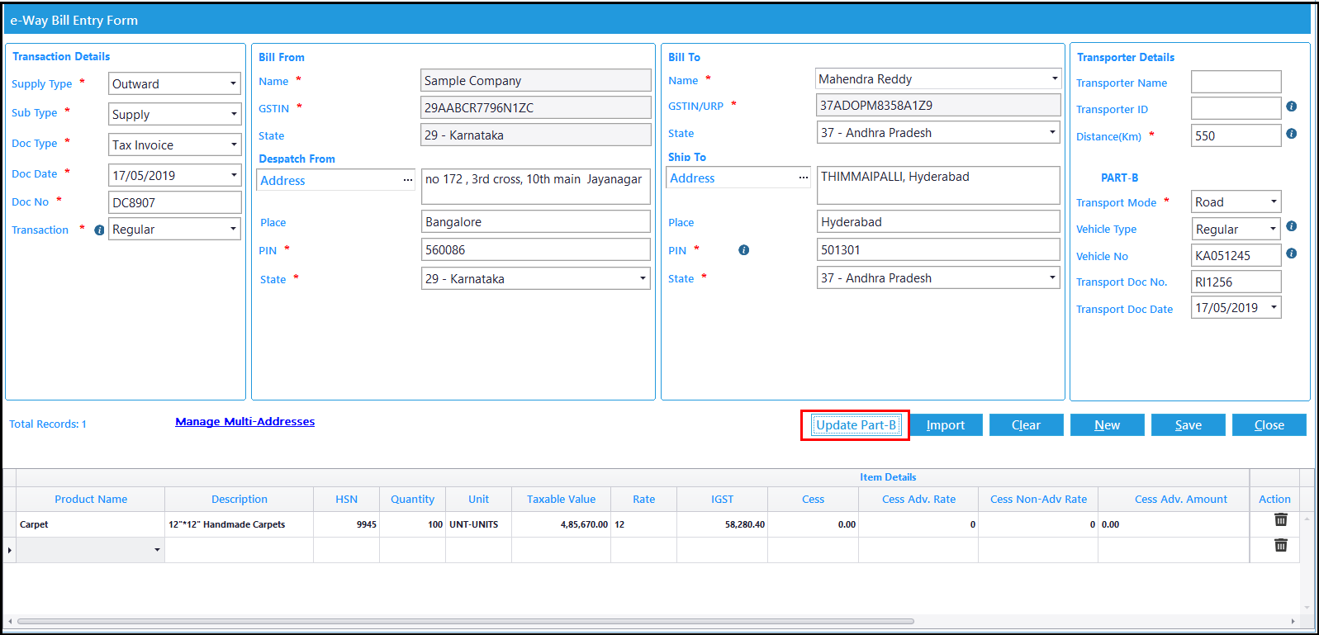This screenshot has width=1319, height=635.
Task: Open the Transport Mode dropdown
Action: [x=1274, y=201]
